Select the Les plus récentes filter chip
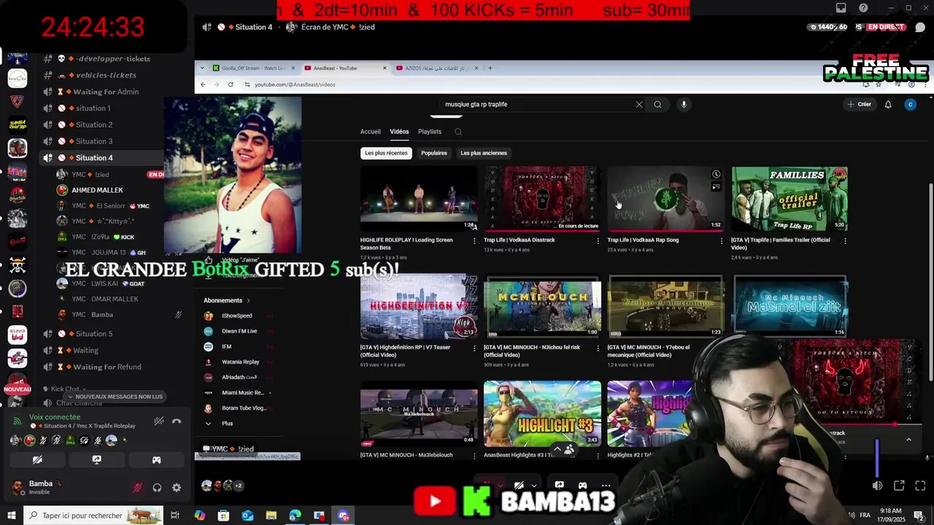The width and height of the screenshot is (934, 525). [386, 153]
